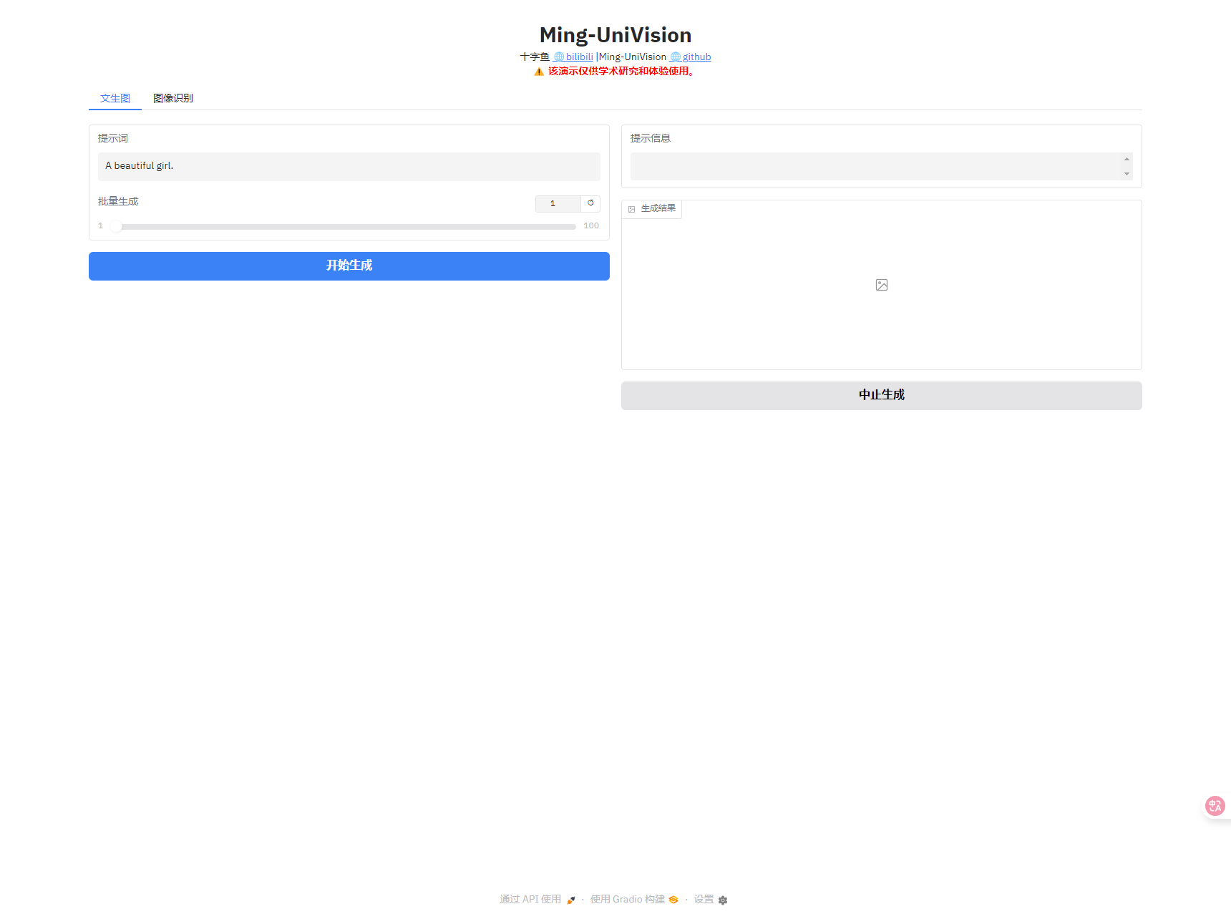The image size is (1231, 919).
Task: Click the globe icon before bilibili
Action: pyautogui.click(x=559, y=57)
